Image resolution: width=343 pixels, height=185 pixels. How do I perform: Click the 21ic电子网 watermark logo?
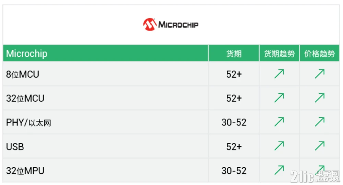click(x=315, y=176)
